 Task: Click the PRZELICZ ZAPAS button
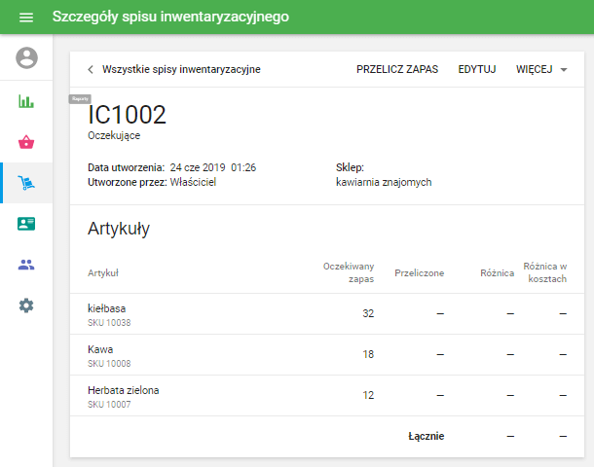coord(397,70)
